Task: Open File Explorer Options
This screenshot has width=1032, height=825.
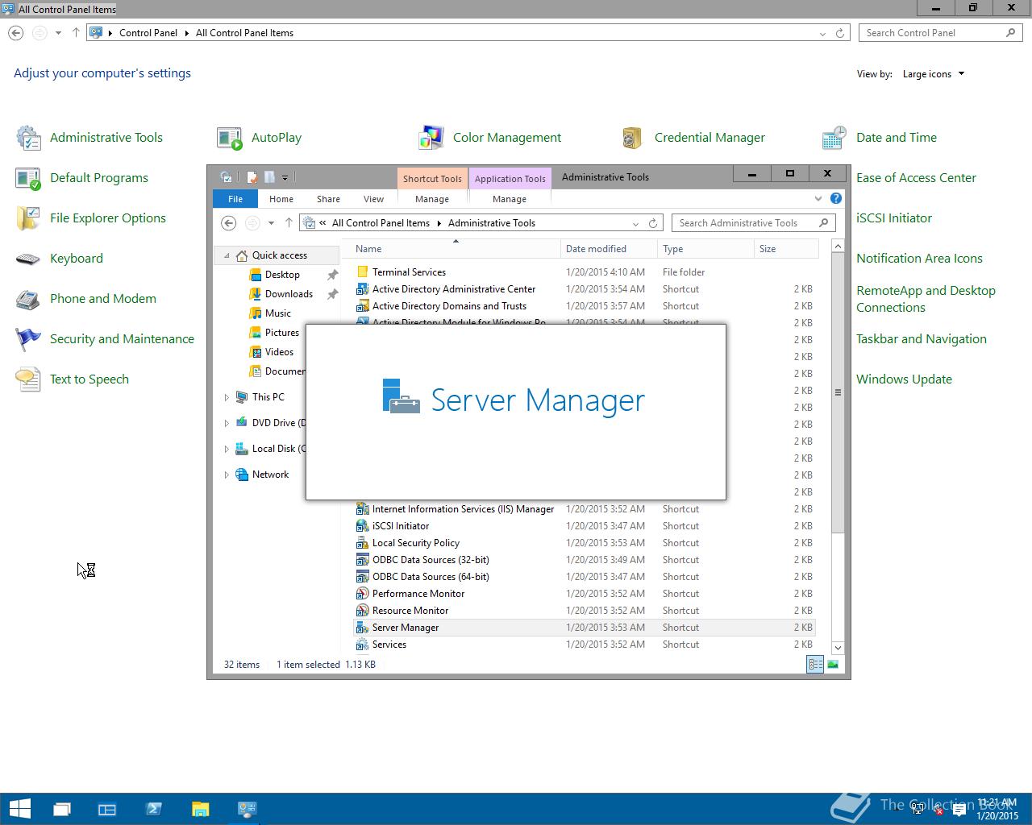Action: click(x=91, y=218)
